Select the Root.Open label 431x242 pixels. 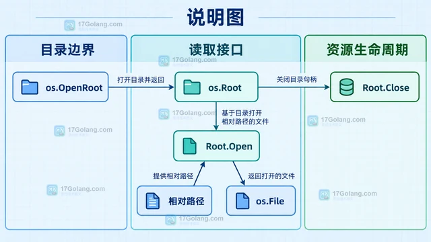tap(229, 147)
